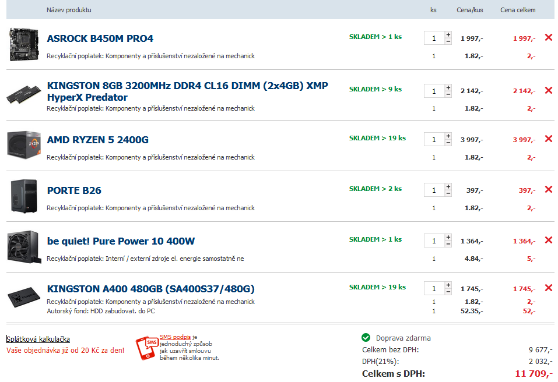Decrease quantity of AMD RYZEN 5 2400G
This screenshot has height=382, width=558.
pyautogui.click(x=448, y=143)
